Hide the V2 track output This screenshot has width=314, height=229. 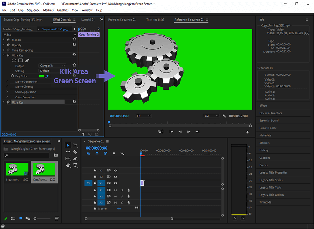(115, 177)
